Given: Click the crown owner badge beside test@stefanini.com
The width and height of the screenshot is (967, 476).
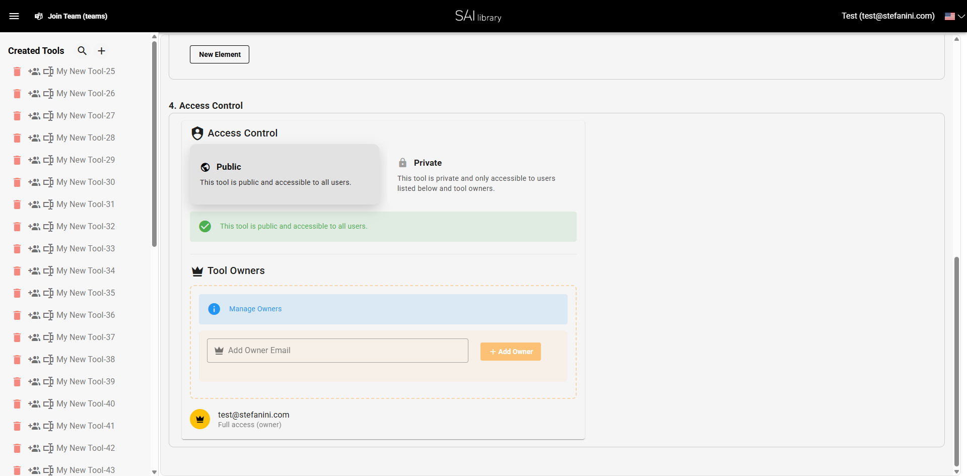Looking at the screenshot, I should click(x=200, y=419).
